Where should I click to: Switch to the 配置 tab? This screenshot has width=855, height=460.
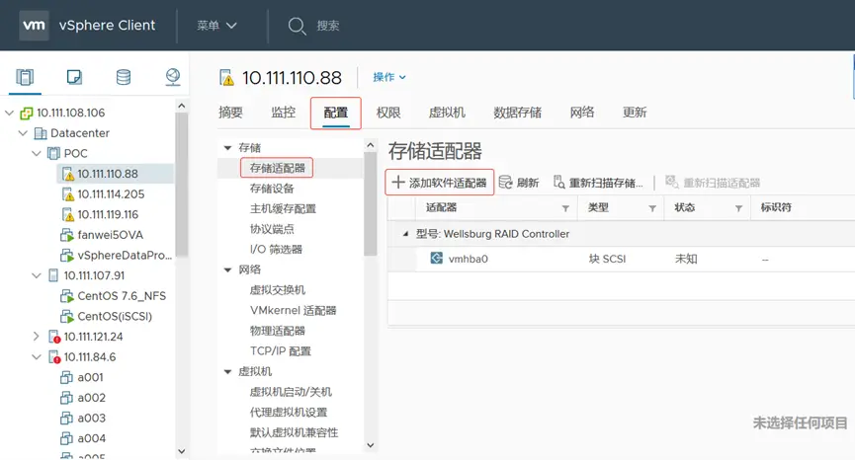coord(336,113)
